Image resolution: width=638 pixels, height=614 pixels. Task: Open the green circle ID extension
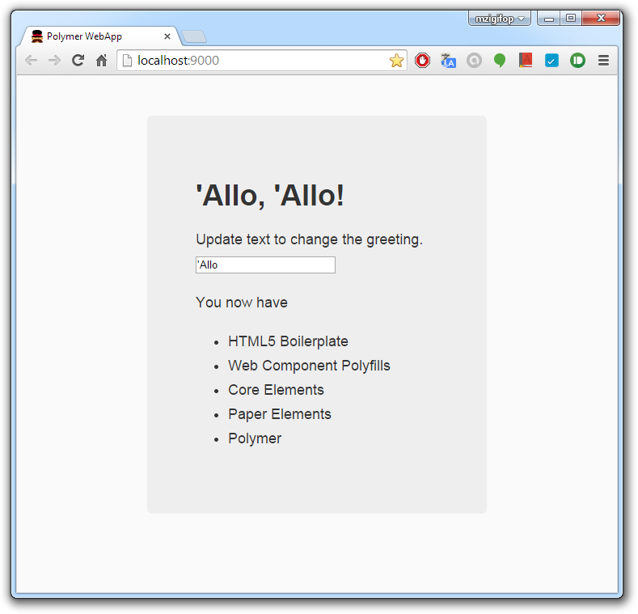[x=577, y=61]
